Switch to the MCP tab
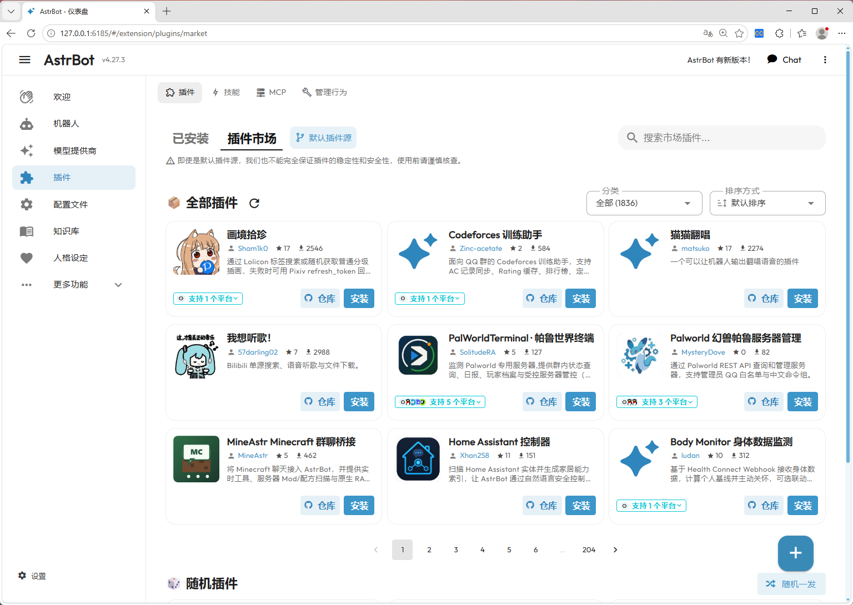Image resolution: width=853 pixels, height=605 pixels. coord(271,93)
